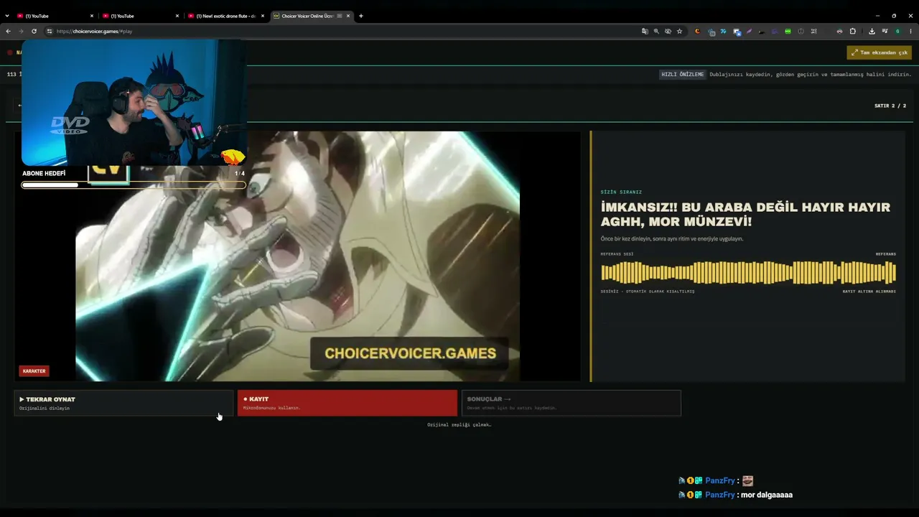Close the exotic drone flute tab
Viewport: 919px width, 517px height.
(x=263, y=16)
